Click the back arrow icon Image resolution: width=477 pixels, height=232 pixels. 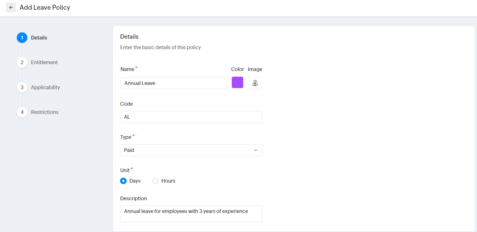11,7
